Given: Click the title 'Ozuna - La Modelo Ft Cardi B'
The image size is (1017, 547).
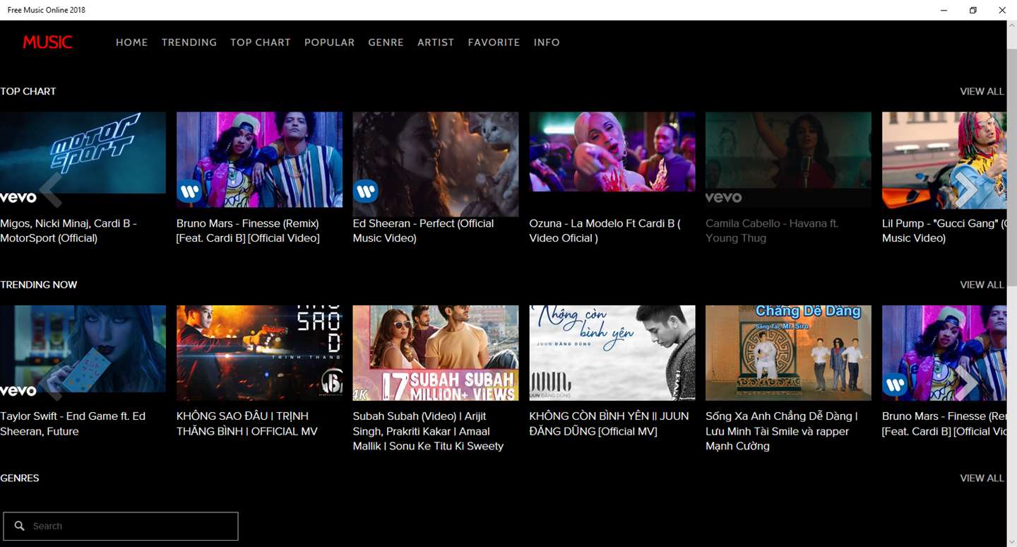Looking at the screenshot, I should (x=605, y=230).
